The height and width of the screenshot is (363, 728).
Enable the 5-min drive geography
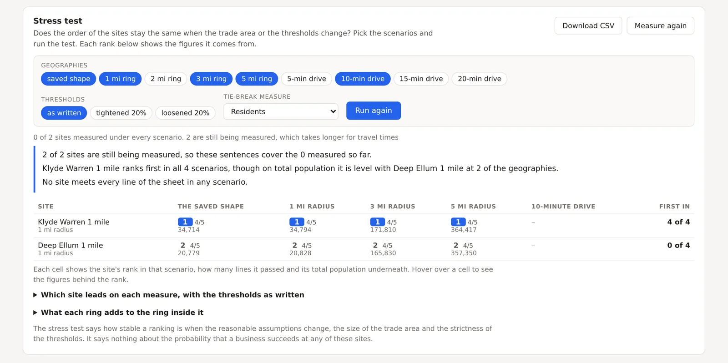coord(307,79)
